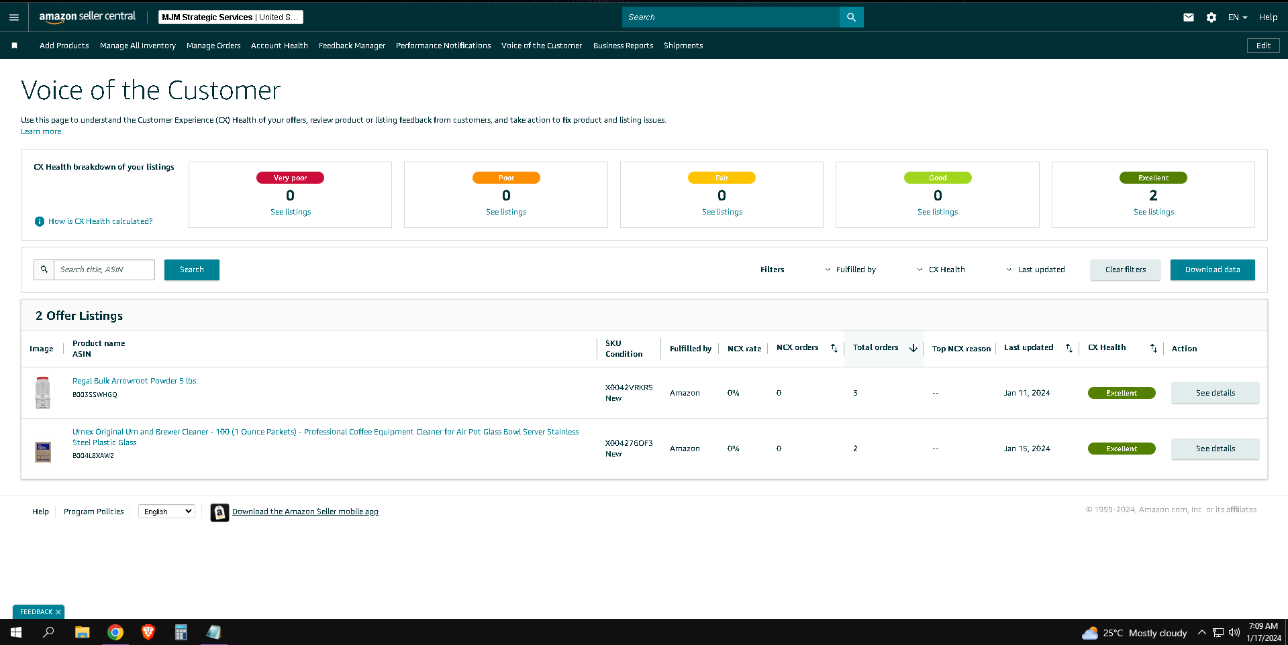Click Download data button

pos(1212,270)
